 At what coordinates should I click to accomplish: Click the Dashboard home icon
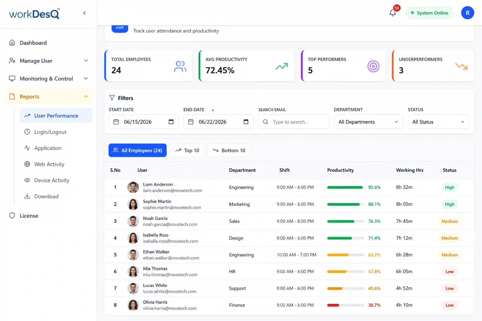[x=12, y=43]
